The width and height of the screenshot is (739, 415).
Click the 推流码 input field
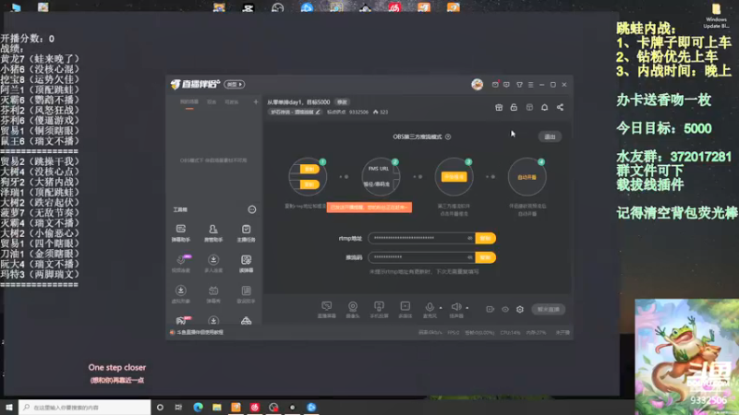coord(421,257)
